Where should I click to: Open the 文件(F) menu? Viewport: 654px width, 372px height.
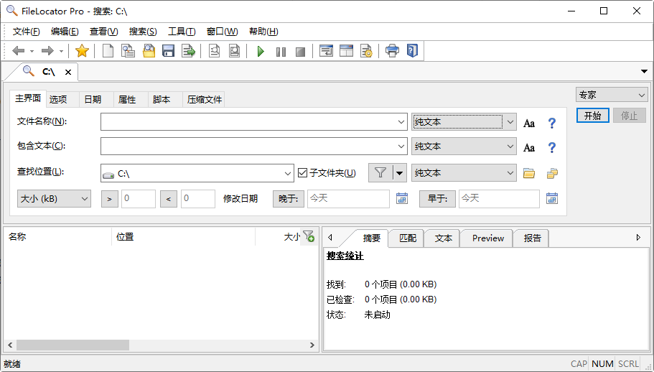click(27, 32)
